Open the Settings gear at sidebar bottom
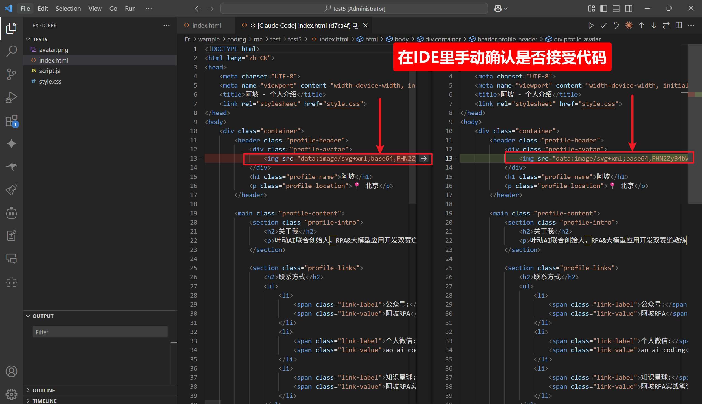This screenshot has width=702, height=404. [11, 394]
